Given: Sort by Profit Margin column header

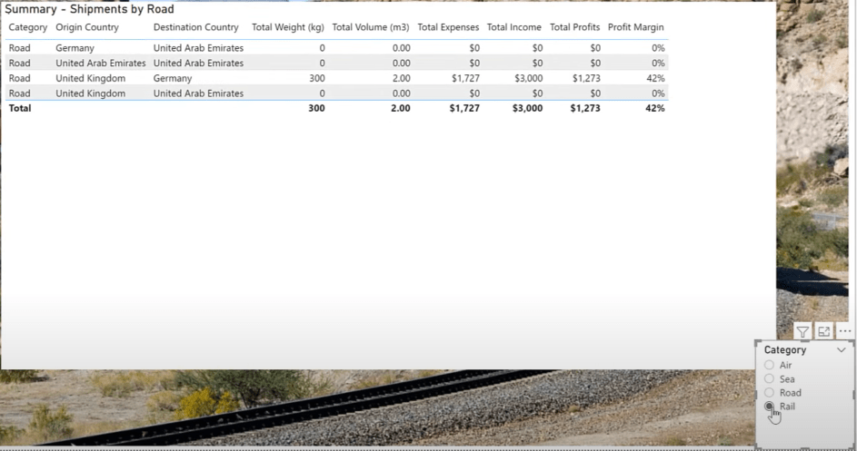Looking at the screenshot, I should point(635,27).
